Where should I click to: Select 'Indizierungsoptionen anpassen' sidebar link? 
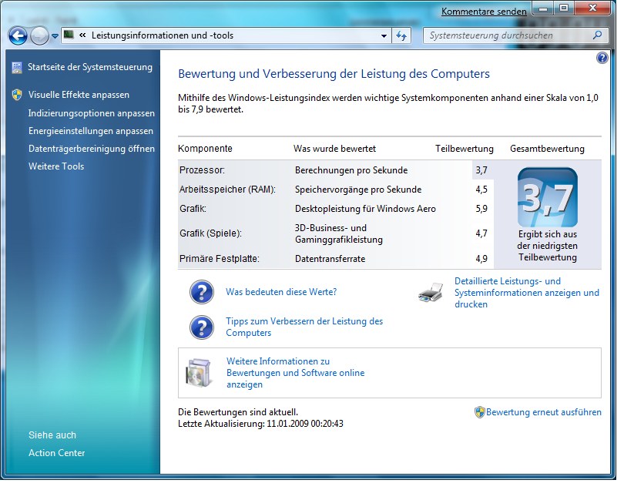(x=91, y=113)
